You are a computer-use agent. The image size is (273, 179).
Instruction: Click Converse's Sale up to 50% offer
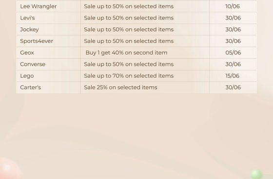(129, 64)
